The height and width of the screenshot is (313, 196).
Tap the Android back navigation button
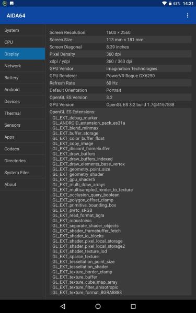pyautogui.click(x=63, y=306)
